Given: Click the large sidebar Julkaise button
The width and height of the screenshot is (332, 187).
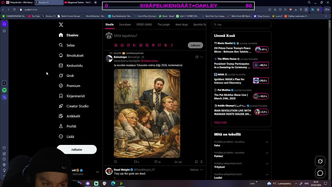Looking at the screenshot, I should (x=77, y=150).
